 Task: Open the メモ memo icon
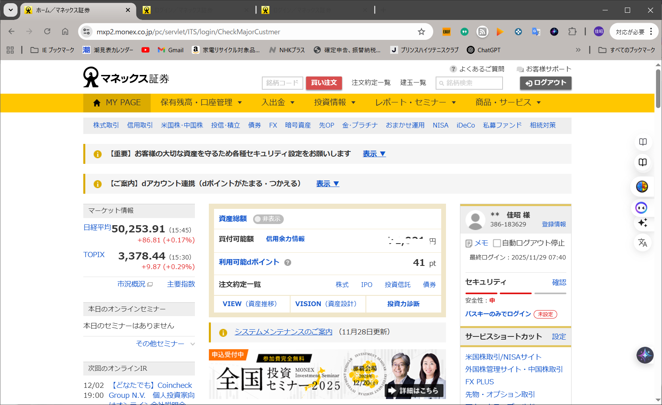(469, 243)
